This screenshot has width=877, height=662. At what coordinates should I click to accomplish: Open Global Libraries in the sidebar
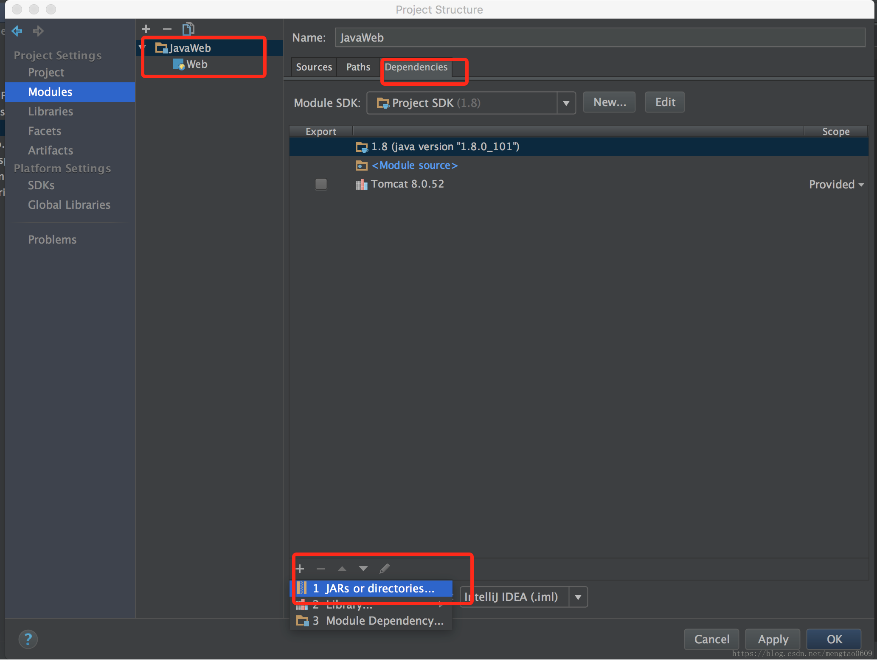pyautogui.click(x=69, y=205)
